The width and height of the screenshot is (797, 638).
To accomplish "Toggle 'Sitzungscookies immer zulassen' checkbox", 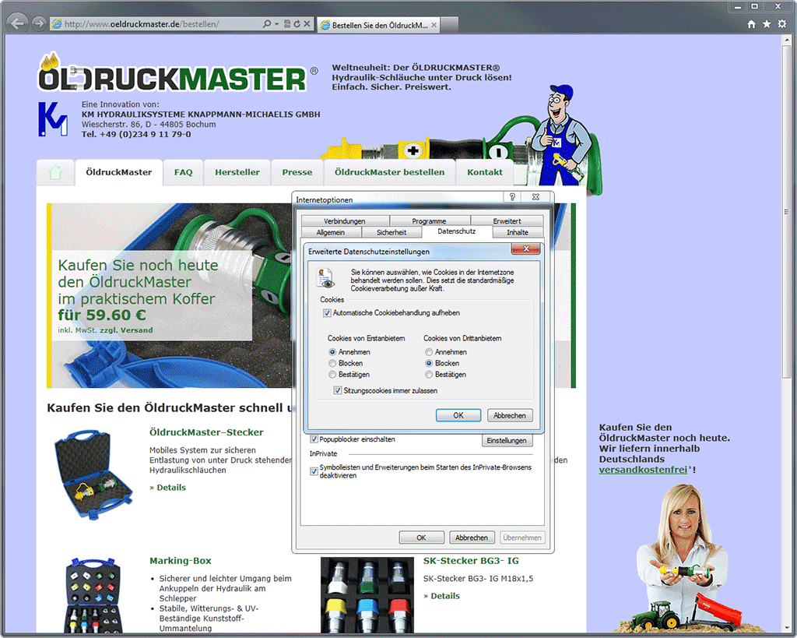I will click(x=338, y=391).
